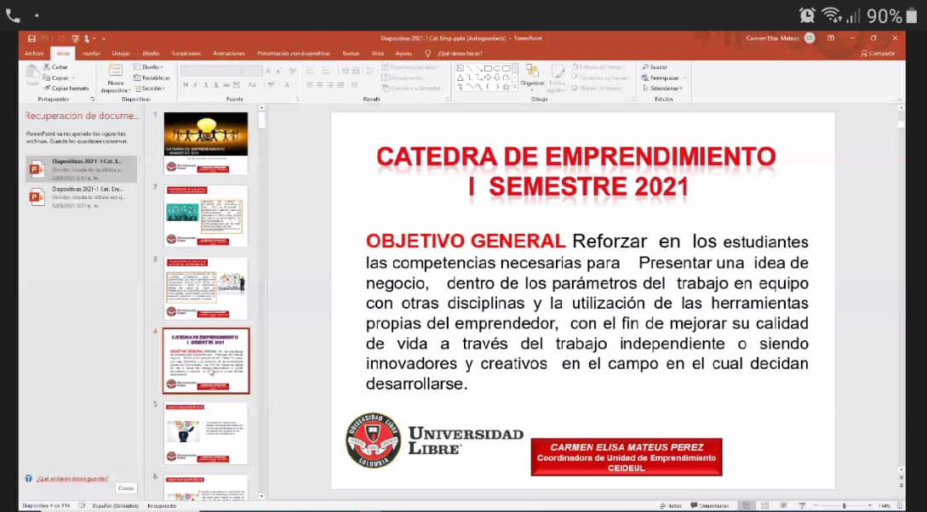This screenshot has width=927, height=512.
Task: Toggle numbered list formatting
Action: coord(324,71)
